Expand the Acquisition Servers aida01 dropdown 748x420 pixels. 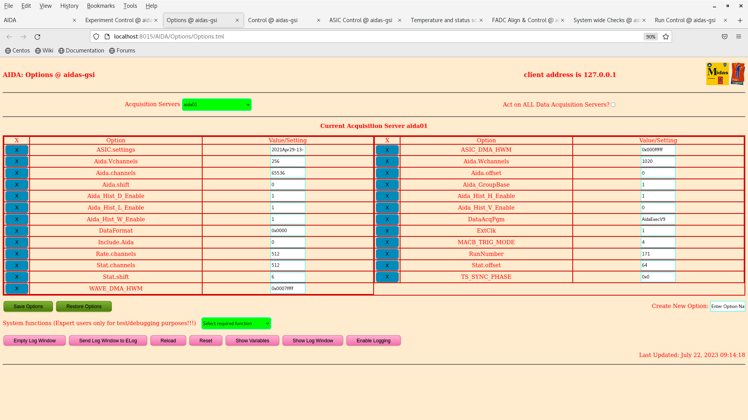(217, 105)
